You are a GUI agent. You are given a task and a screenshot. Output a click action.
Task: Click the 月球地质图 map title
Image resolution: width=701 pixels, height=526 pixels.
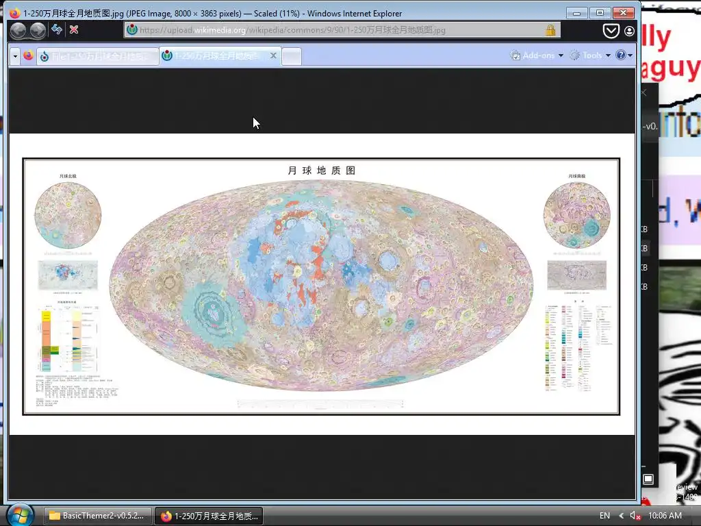[x=322, y=171]
